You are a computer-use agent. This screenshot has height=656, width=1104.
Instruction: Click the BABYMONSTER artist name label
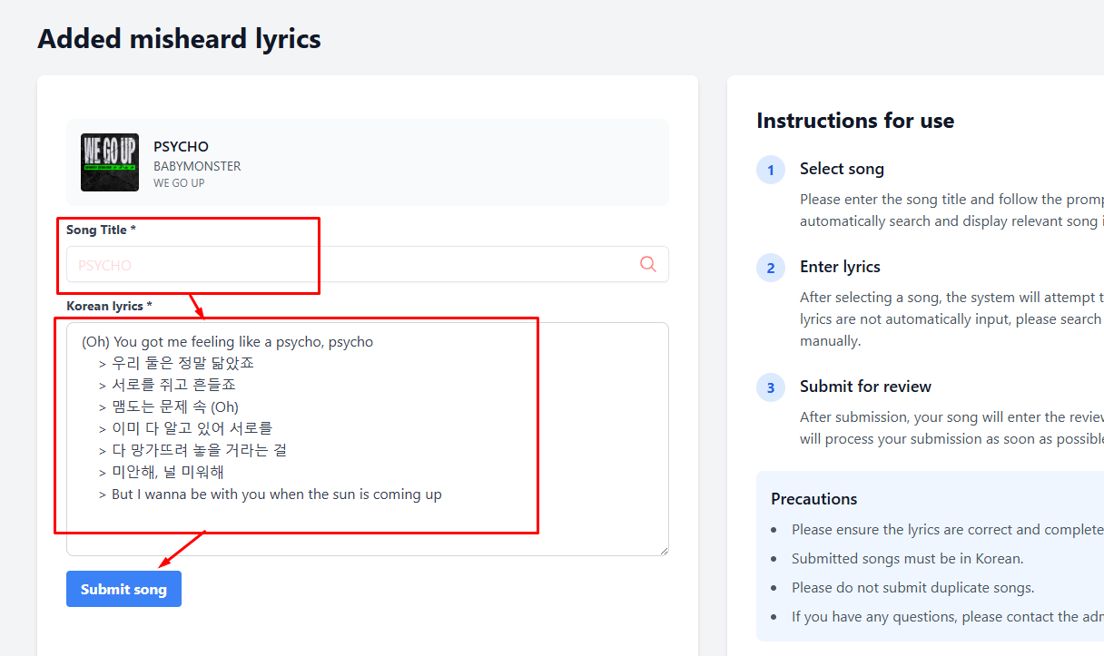point(197,166)
